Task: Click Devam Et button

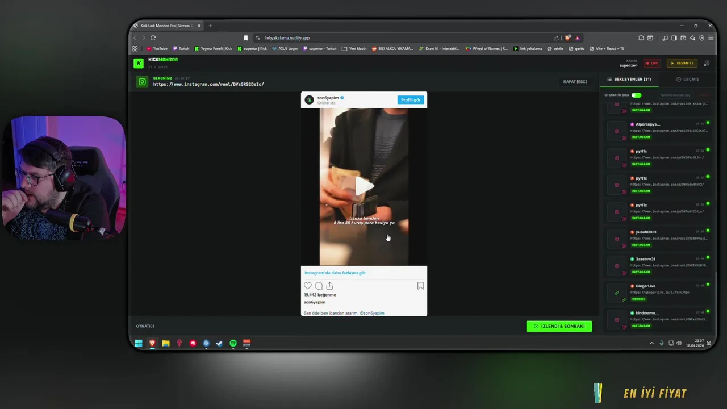Action: pos(682,63)
